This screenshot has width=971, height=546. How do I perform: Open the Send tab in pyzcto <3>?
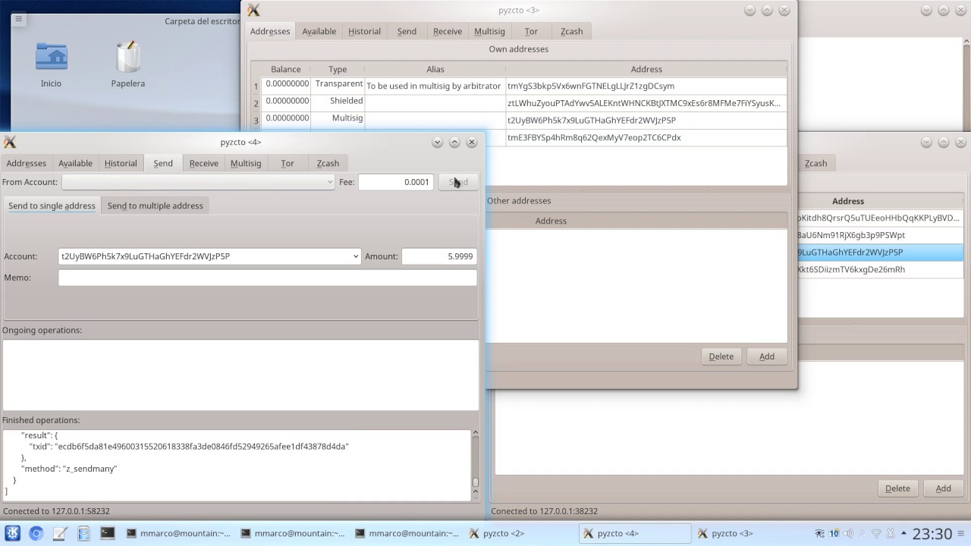point(407,31)
